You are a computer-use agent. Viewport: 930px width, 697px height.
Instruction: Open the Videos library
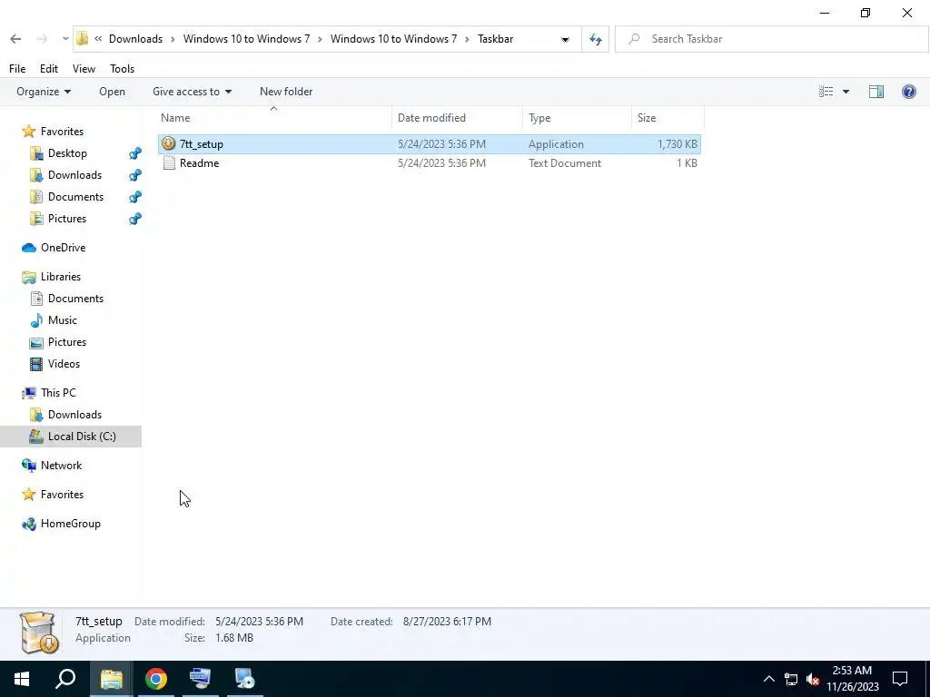pyautogui.click(x=64, y=364)
